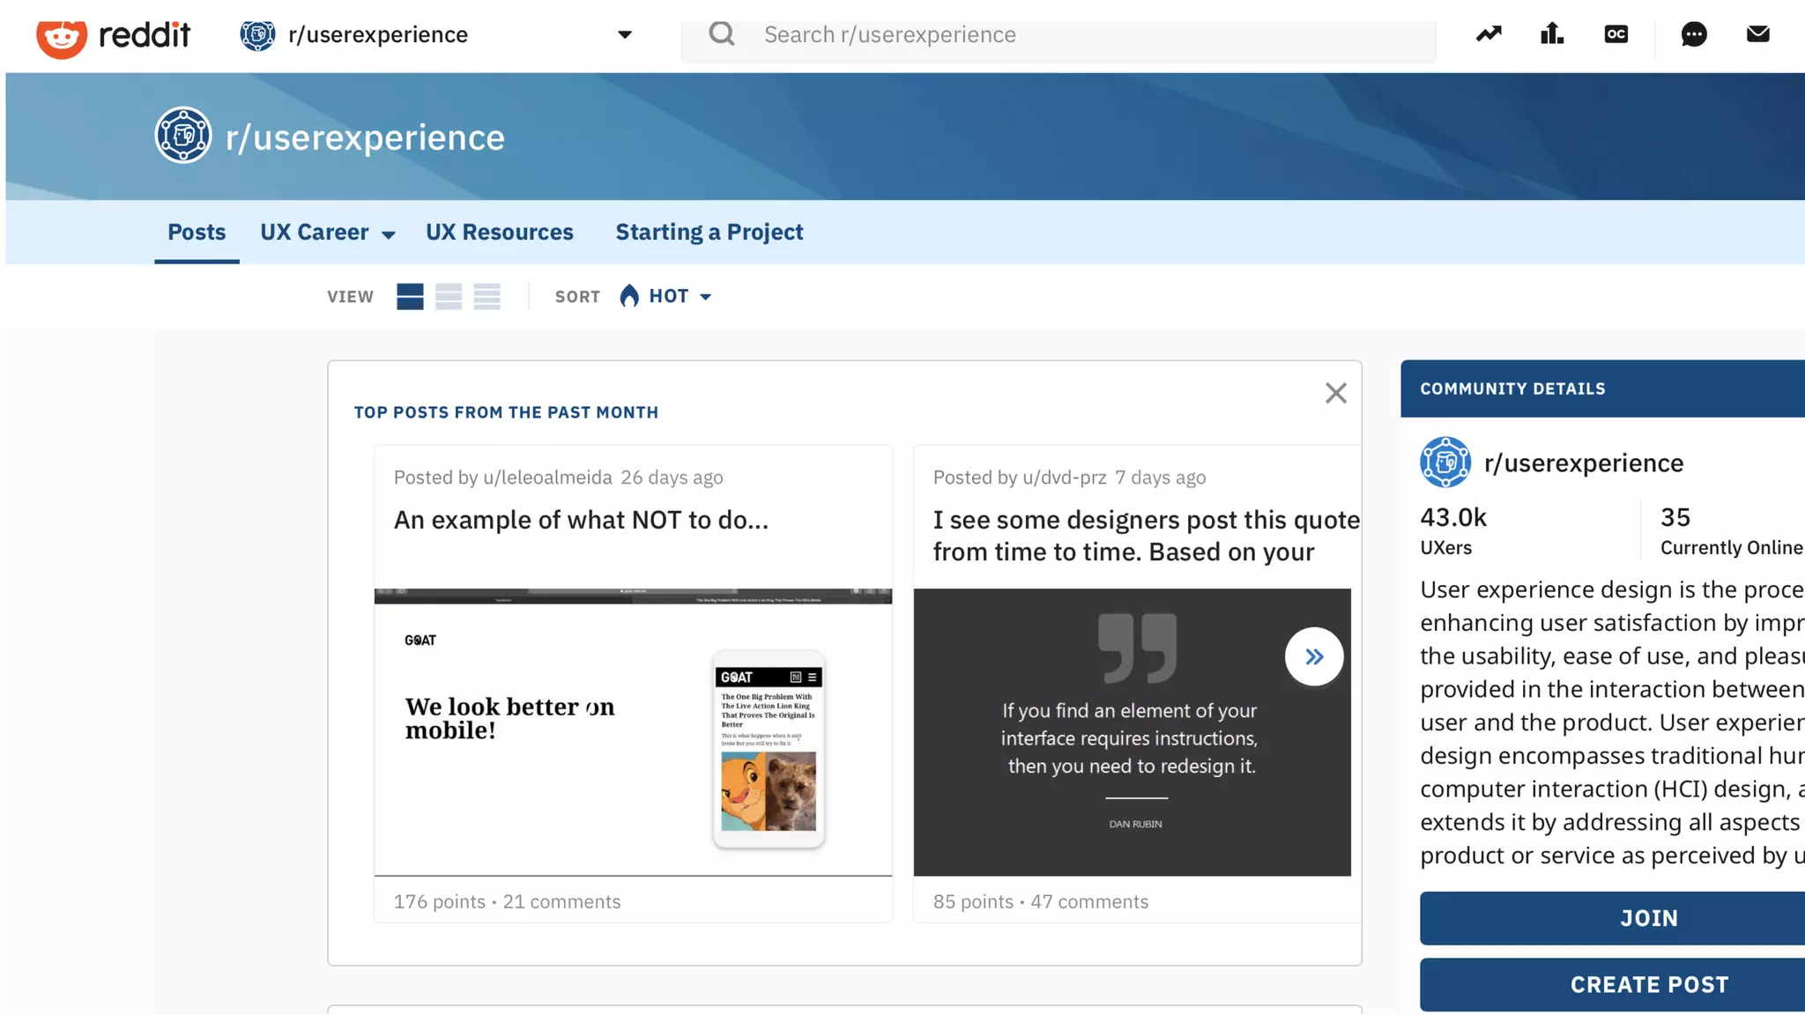Open the Hot sort dropdown

click(666, 297)
